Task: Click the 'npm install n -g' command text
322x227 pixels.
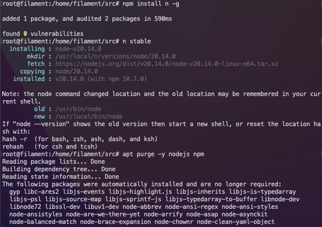Action: [x=151, y=4]
